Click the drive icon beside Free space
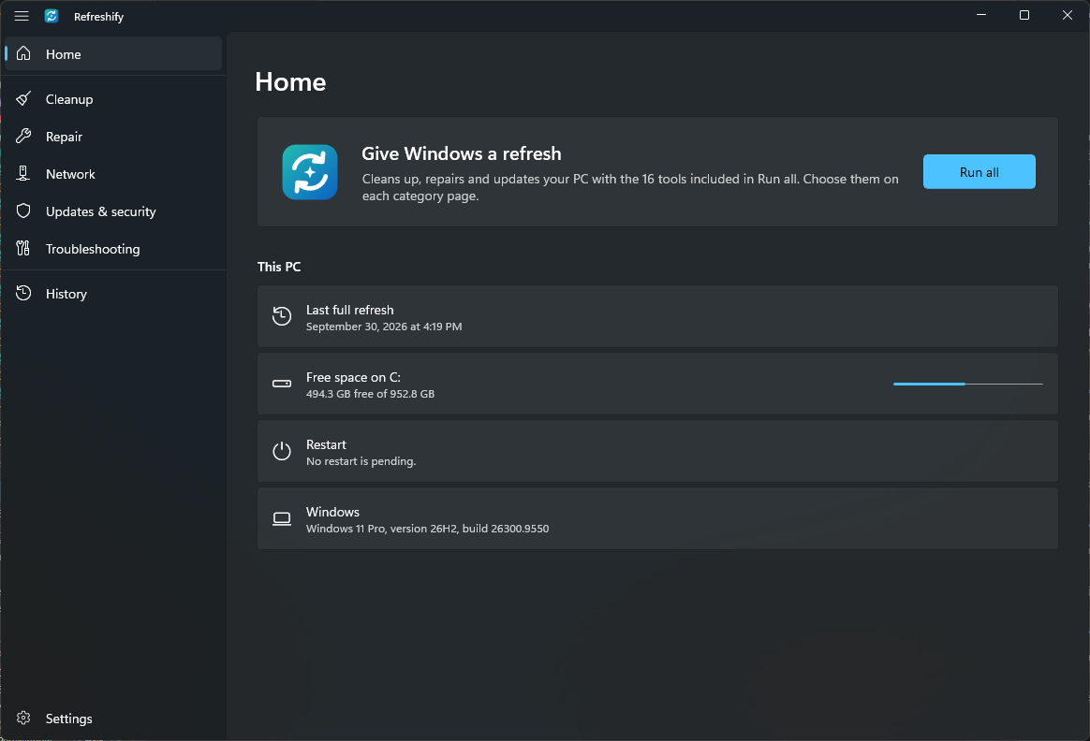1090x741 pixels. [x=282, y=384]
